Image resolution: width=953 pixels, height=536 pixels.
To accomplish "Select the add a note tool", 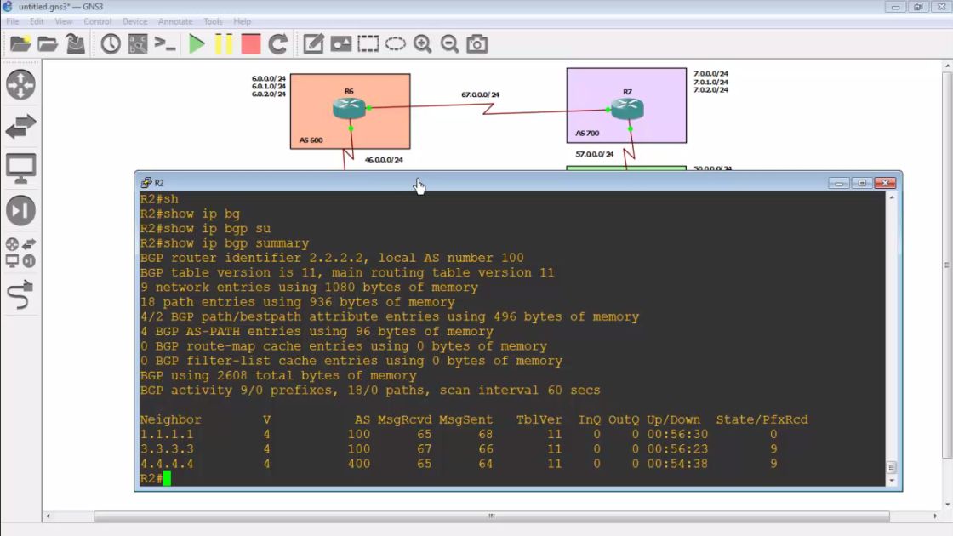I will [313, 44].
